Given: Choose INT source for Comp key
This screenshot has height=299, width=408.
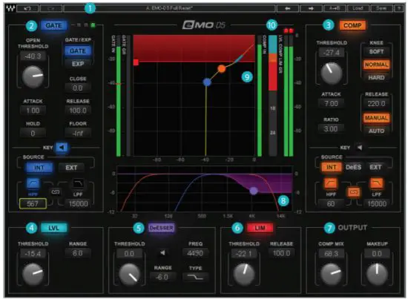Looking at the screenshot, I should (x=331, y=167).
